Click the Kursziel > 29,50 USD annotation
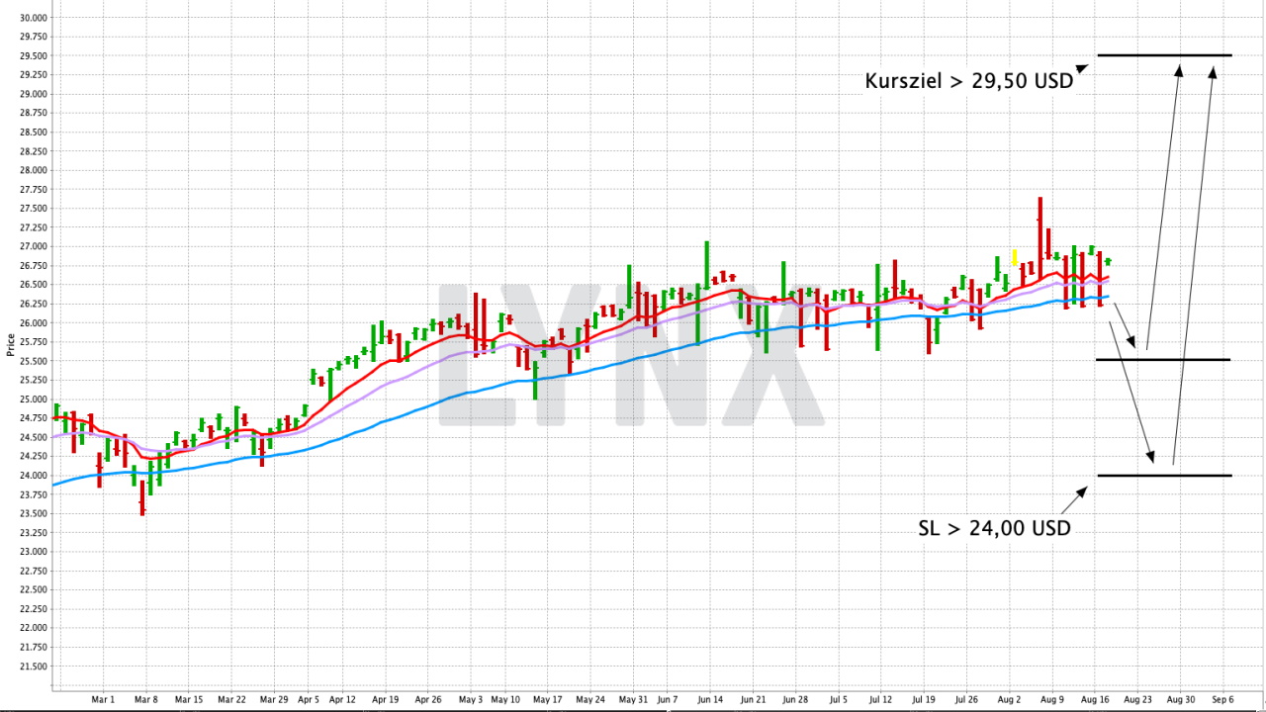This screenshot has width=1266, height=712. point(969,81)
